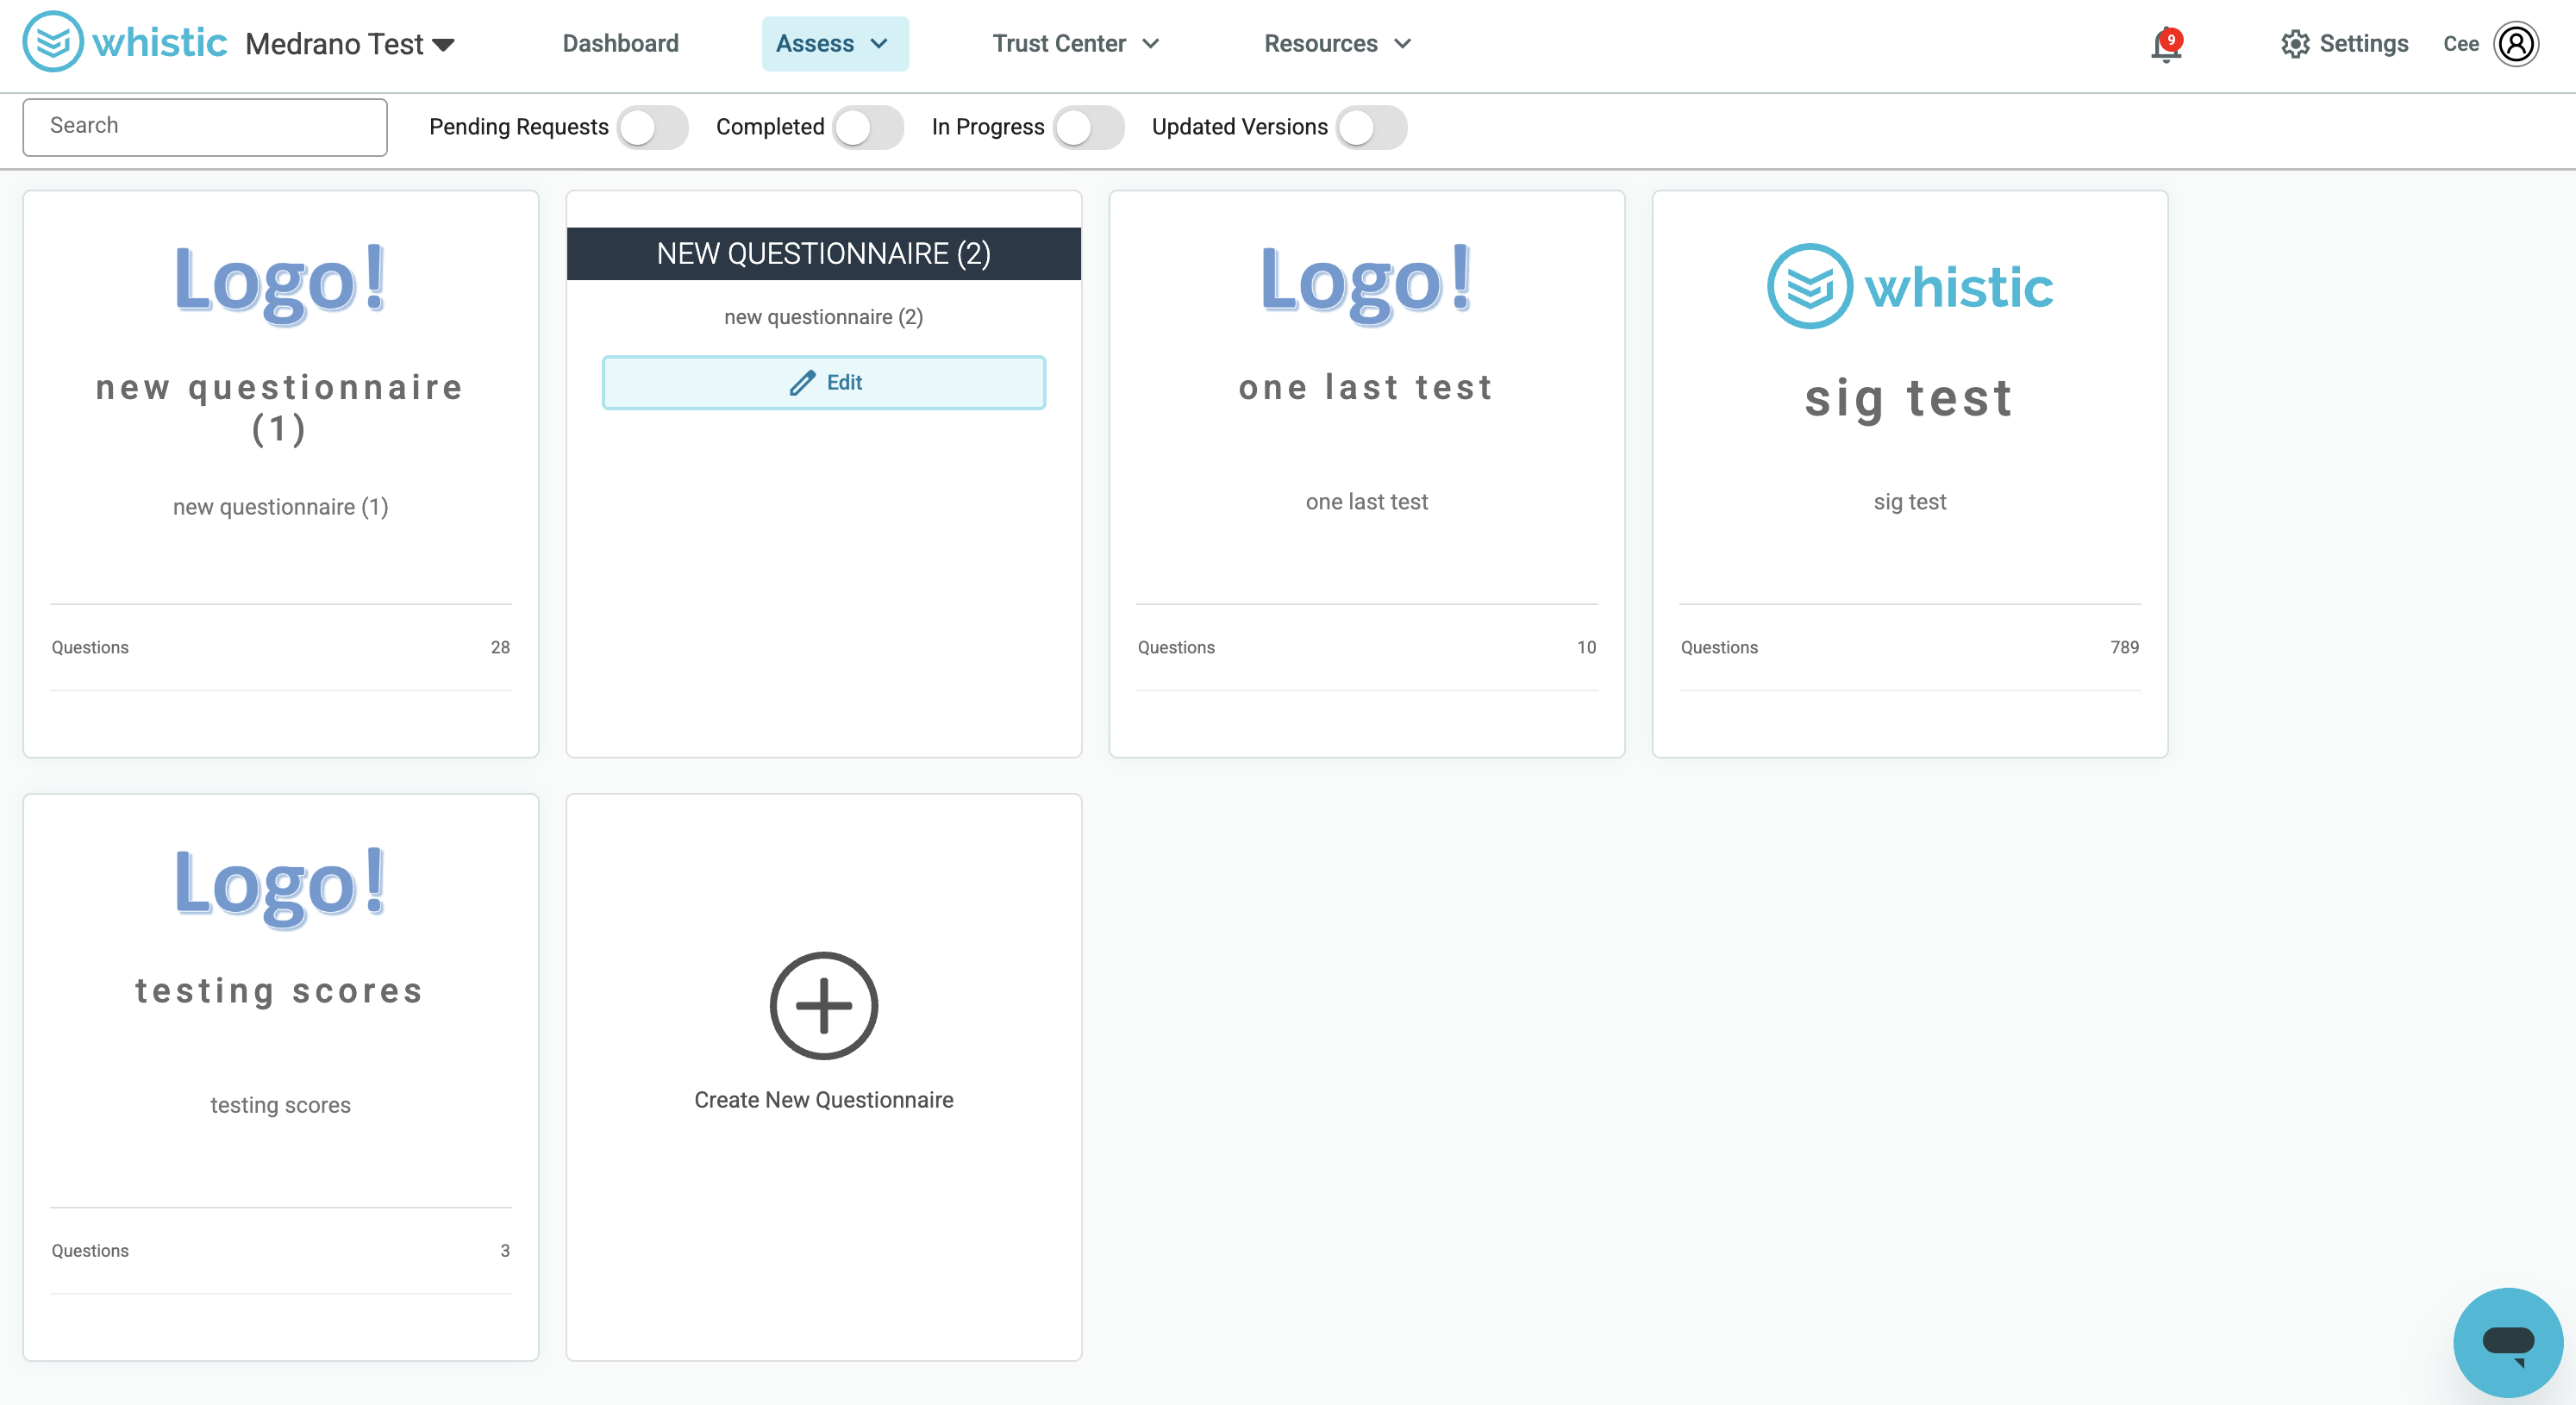This screenshot has height=1405, width=2576.
Task: Click the small 'one last test' description text
Action: coord(1366,501)
